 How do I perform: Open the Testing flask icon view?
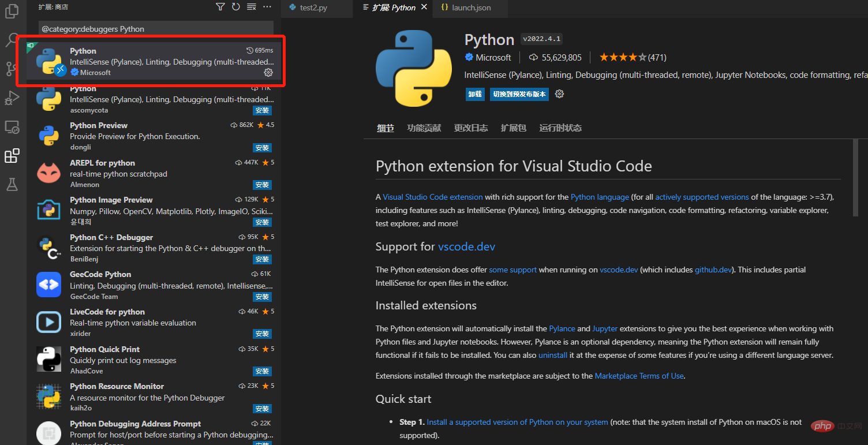[x=12, y=184]
